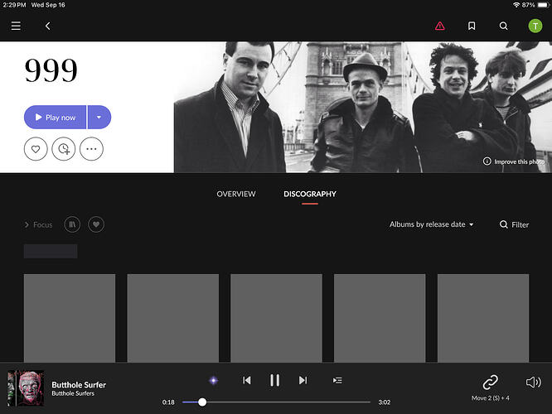Open Butthole Surfers artist link
The width and height of the screenshot is (552, 414).
pyautogui.click(x=73, y=393)
